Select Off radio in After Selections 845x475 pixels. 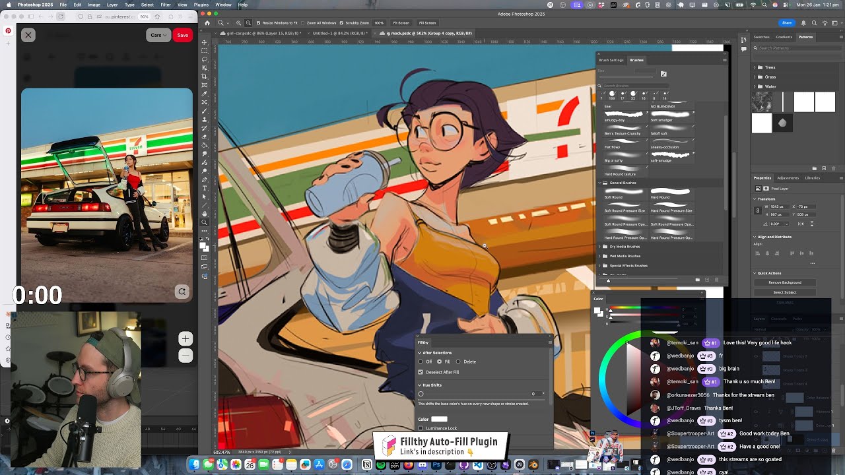(x=421, y=362)
